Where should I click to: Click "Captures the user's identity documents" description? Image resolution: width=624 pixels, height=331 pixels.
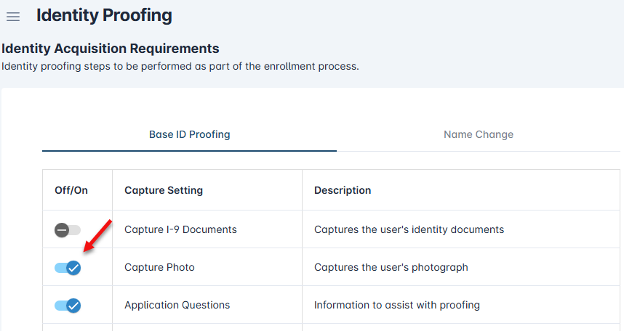tap(409, 229)
